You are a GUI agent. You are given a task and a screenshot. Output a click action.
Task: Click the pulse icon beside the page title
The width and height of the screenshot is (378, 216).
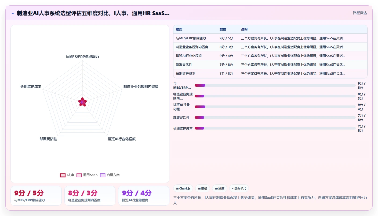tap(13, 13)
